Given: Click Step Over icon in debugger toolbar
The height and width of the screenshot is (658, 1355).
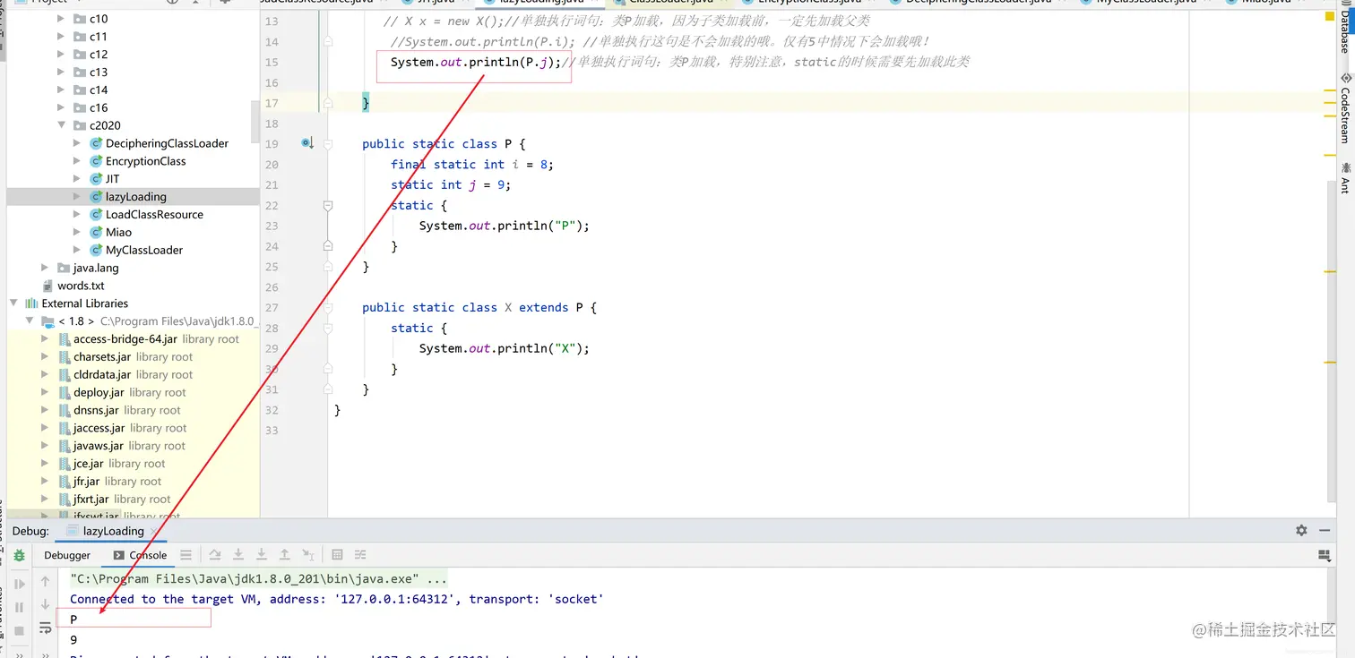Looking at the screenshot, I should (x=215, y=555).
